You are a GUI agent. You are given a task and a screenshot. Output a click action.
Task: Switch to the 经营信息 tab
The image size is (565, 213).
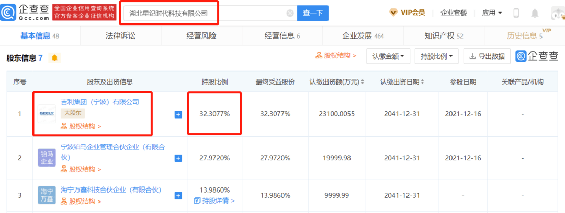[282, 35]
